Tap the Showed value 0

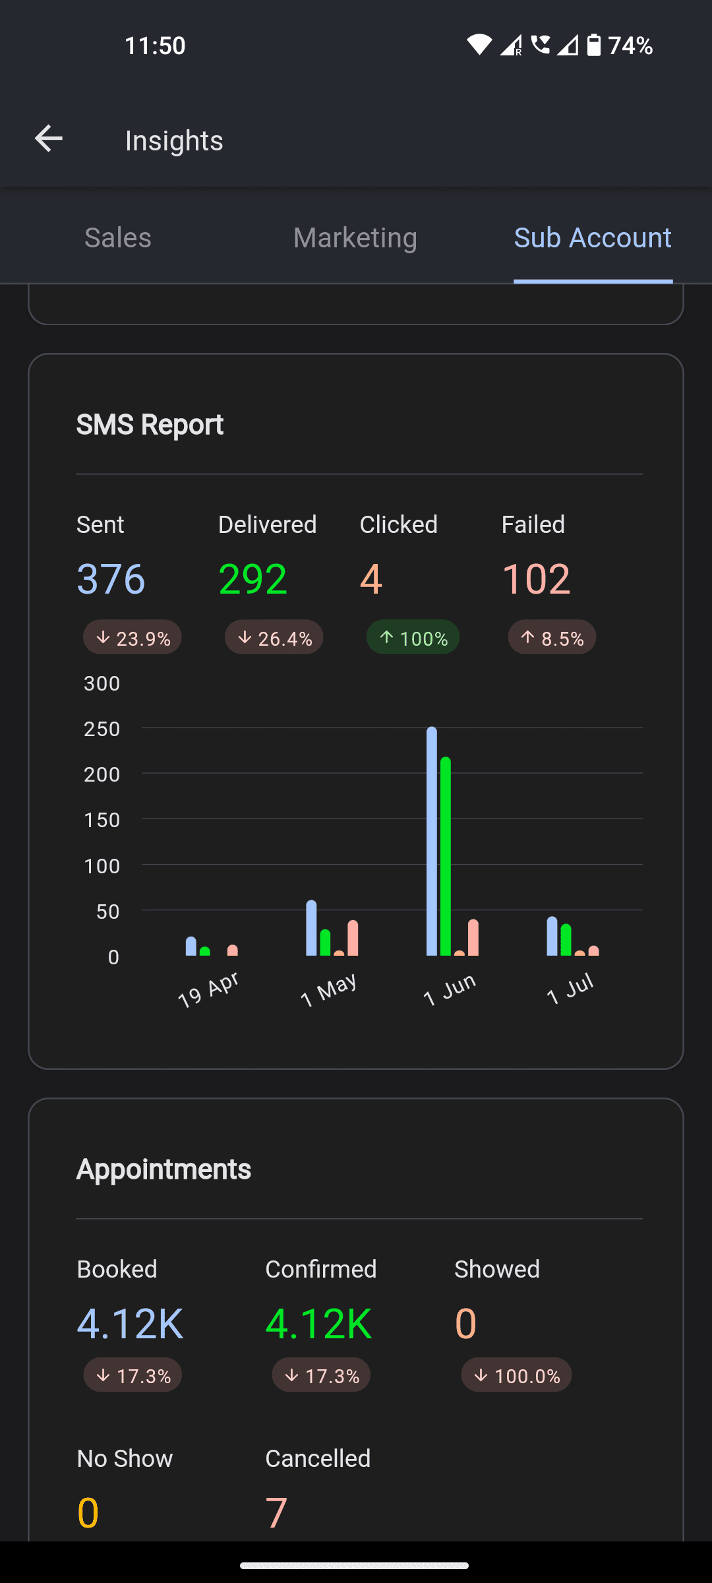click(465, 1324)
